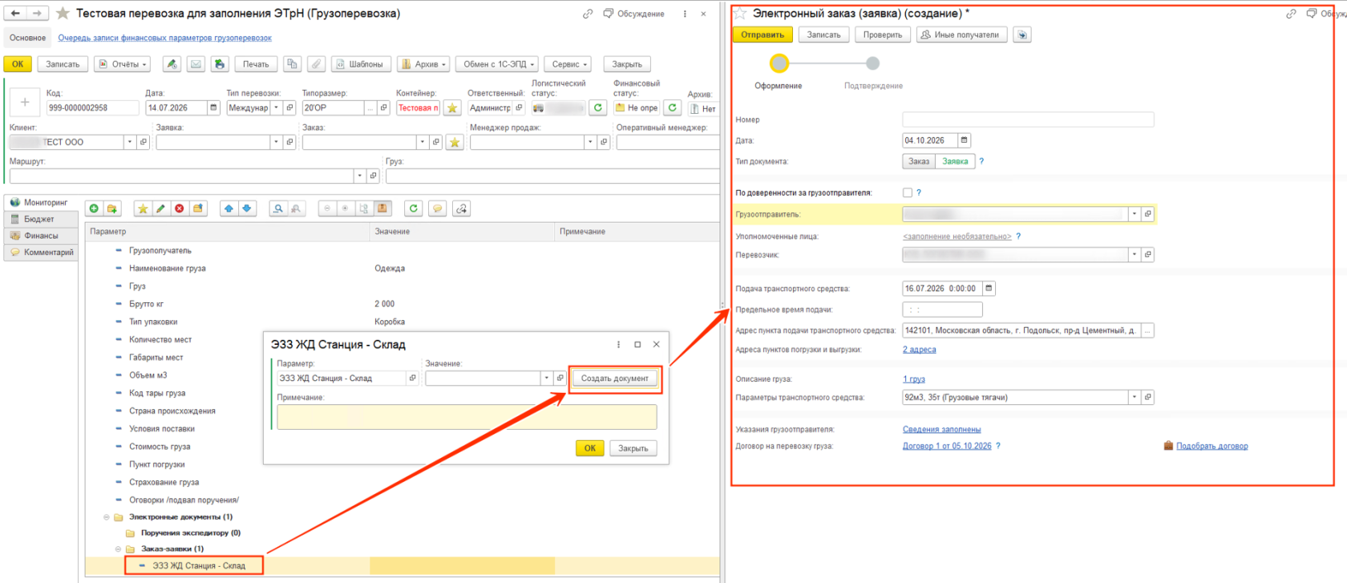The height and width of the screenshot is (583, 1347).
Task: Click the speech bubble comment icon
Action: coord(438,209)
